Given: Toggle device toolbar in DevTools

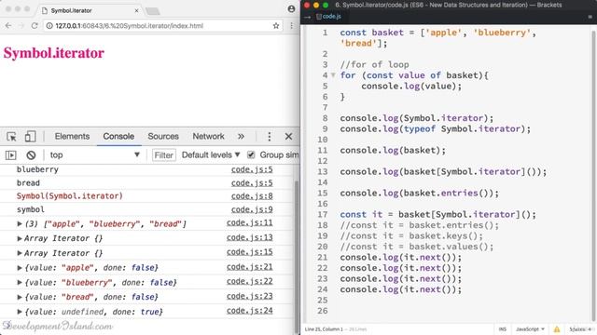Looking at the screenshot, I should pyautogui.click(x=30, y=137).
